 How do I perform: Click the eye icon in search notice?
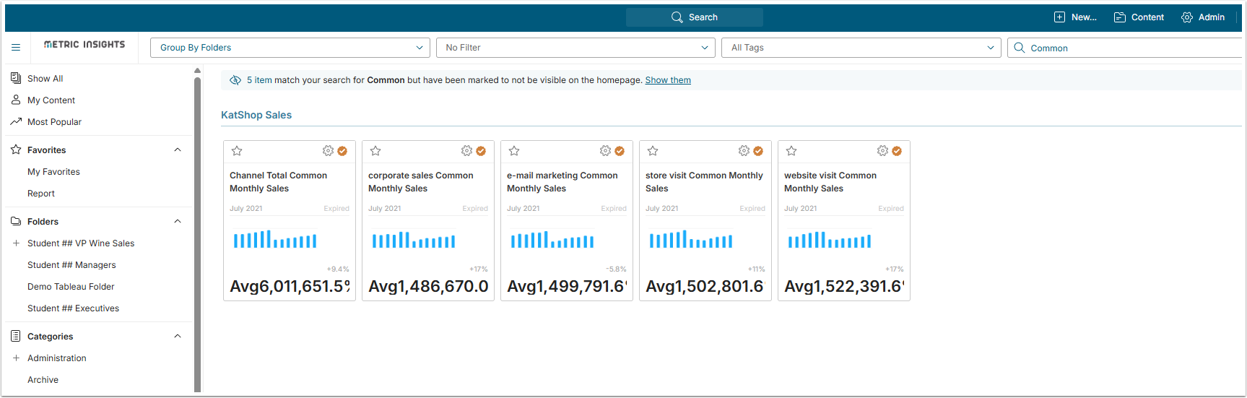tap(235, 80)
